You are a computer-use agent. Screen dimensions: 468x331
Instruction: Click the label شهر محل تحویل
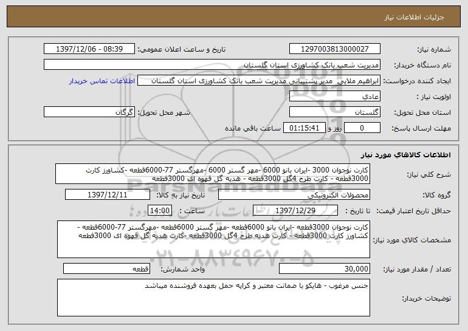(163, 112)
